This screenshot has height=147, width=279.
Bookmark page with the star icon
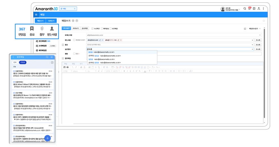264,21
